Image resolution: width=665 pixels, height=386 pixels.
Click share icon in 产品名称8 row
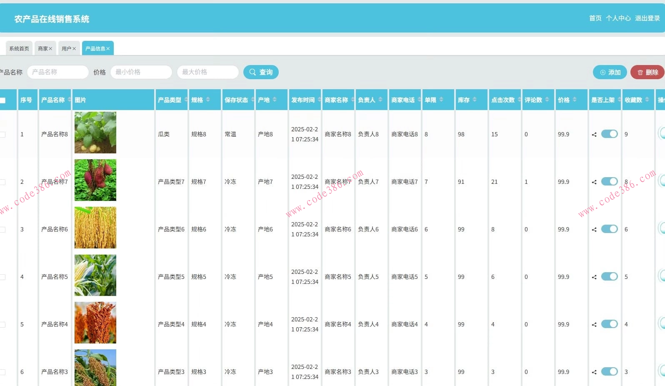pyautogui.click(x=594, y=134)
